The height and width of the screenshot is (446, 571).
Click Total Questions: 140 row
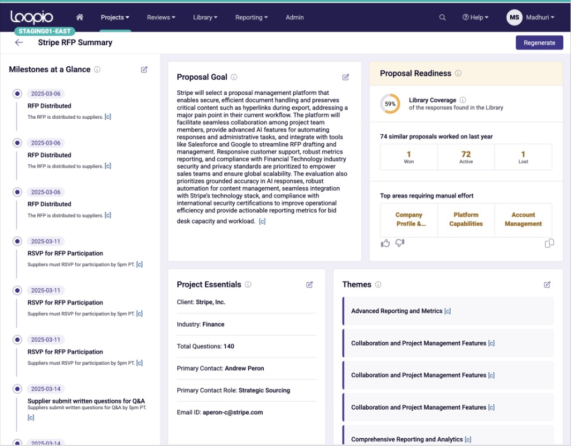246,347
